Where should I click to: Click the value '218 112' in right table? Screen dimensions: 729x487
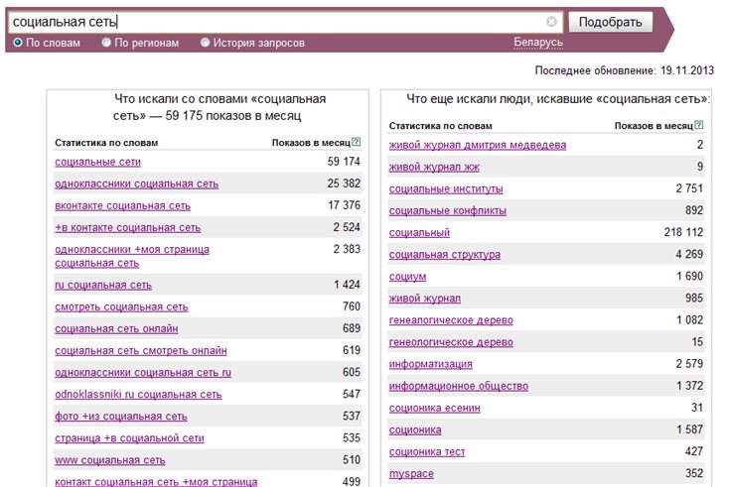pyautogui.click(x=683, y=232)
